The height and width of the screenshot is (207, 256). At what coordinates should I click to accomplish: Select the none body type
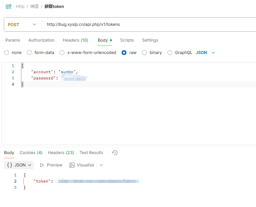(7, 53)
